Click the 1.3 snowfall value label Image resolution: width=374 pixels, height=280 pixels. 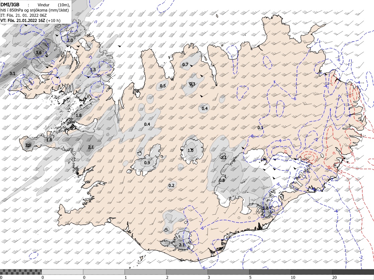tap(93, 69)
